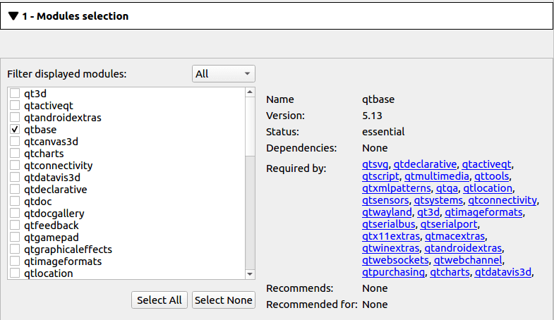The image size is (554, 320).
Task: Tick the qtdeclarative checkbox
Action: [x=15, y=190]
